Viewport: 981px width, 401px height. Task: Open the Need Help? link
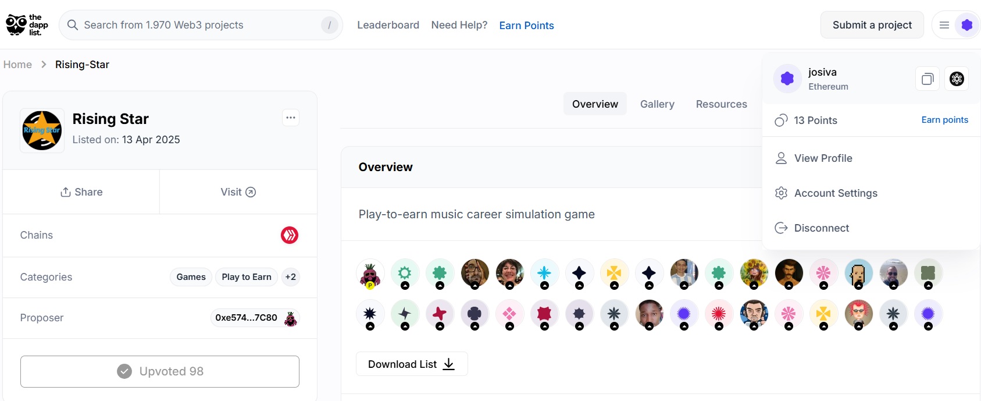tap(459, 25)
